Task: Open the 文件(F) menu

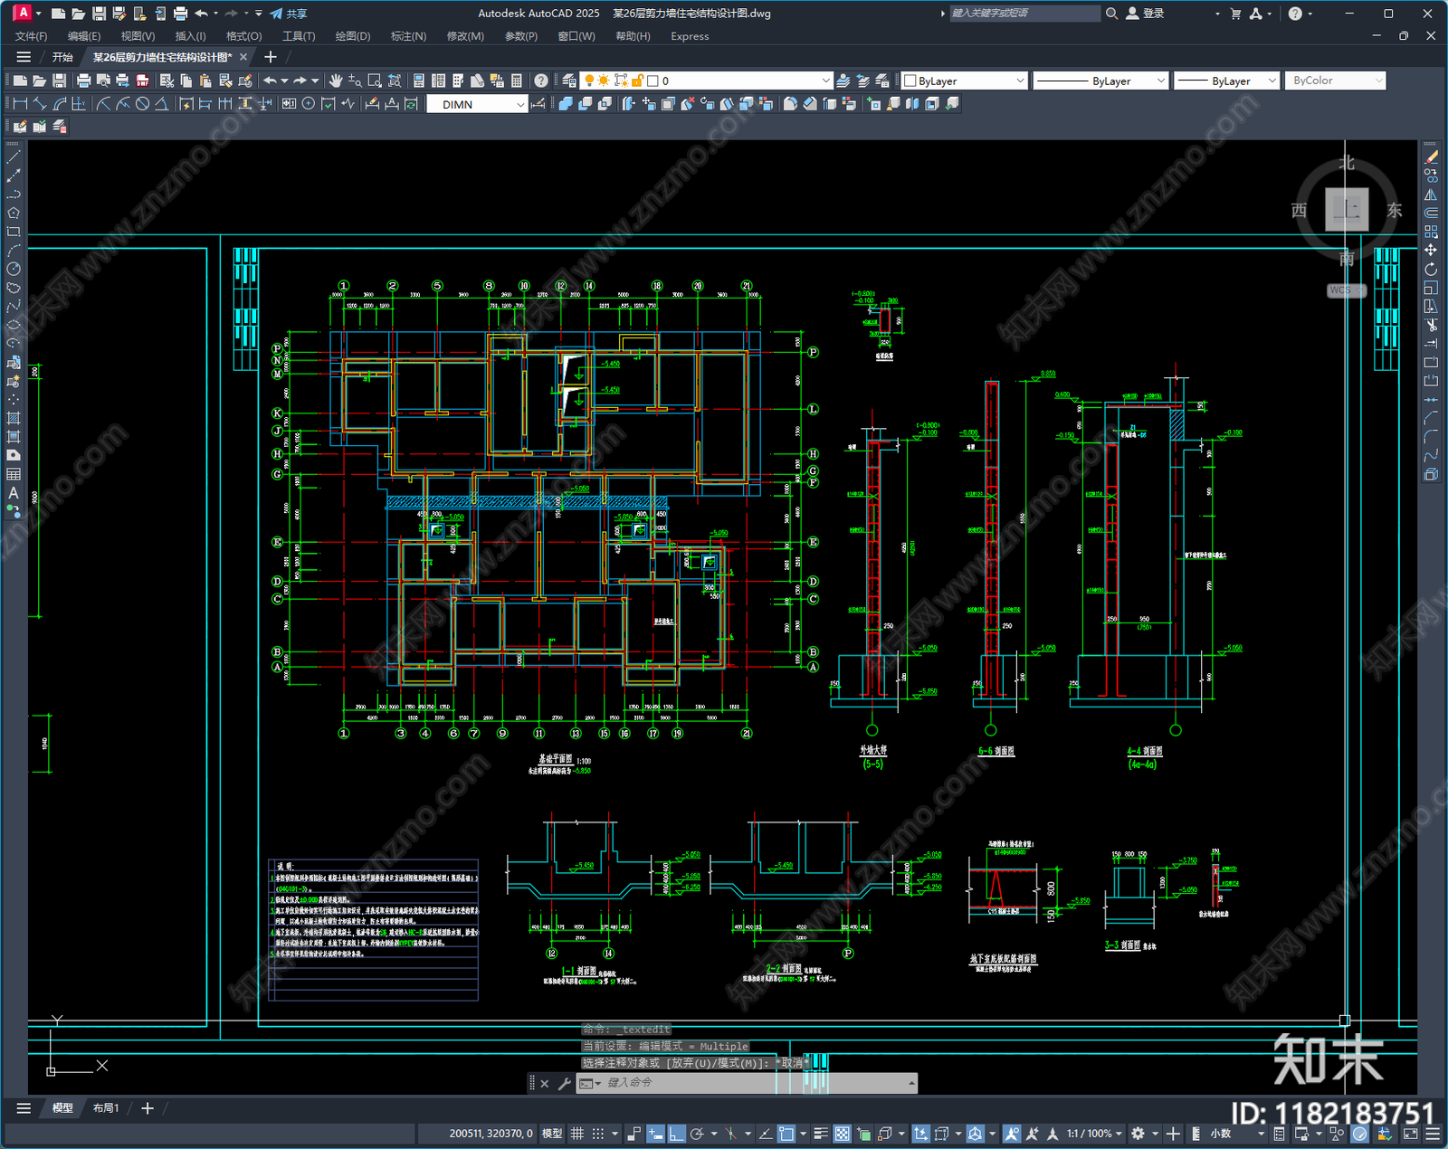Action: tap(31, 36)
